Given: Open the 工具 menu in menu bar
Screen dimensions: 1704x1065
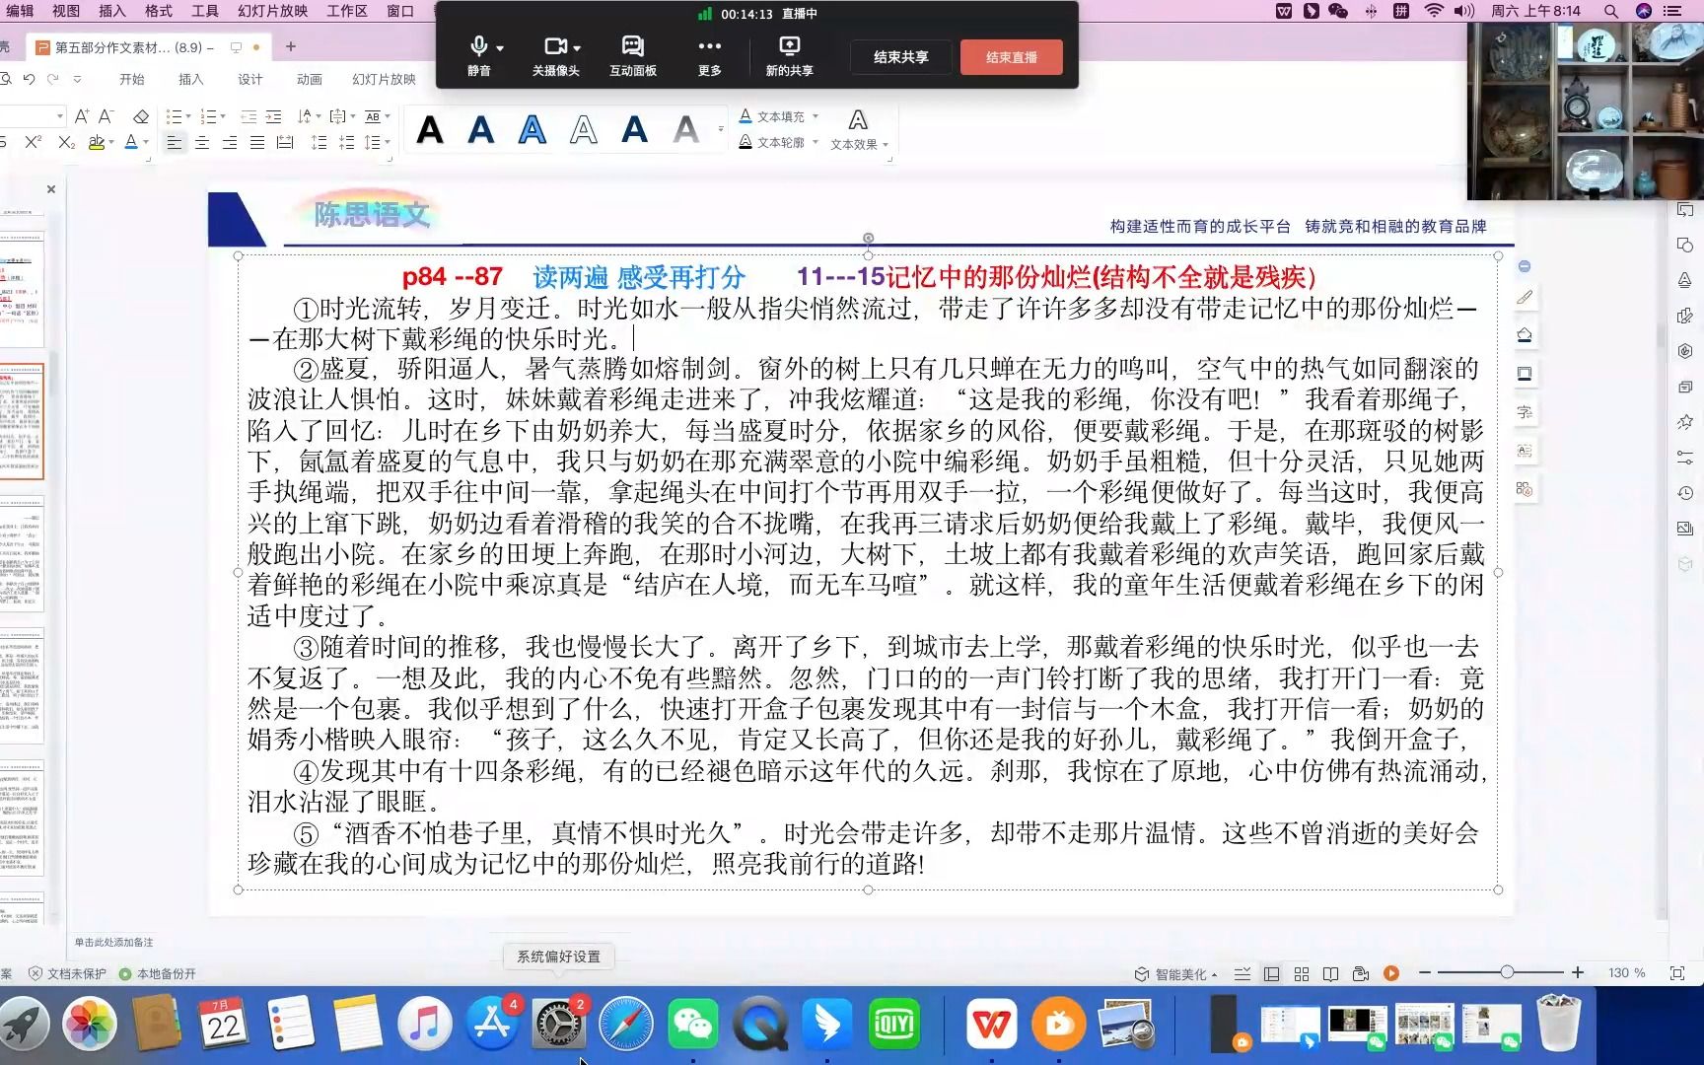Looking at the screenshot, I should point(205,11).
